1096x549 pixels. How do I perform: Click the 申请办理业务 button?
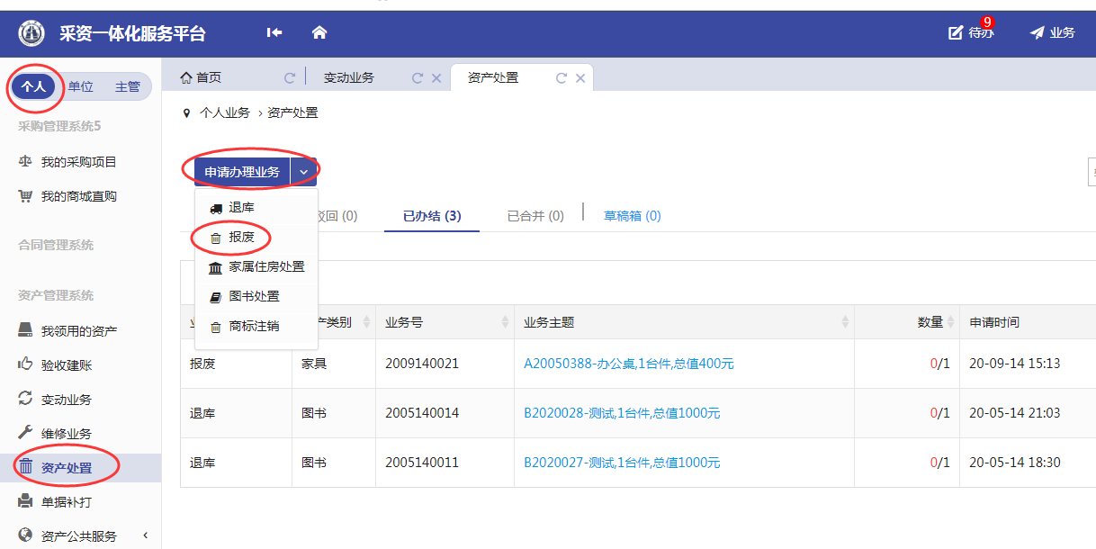pos(241,172)
